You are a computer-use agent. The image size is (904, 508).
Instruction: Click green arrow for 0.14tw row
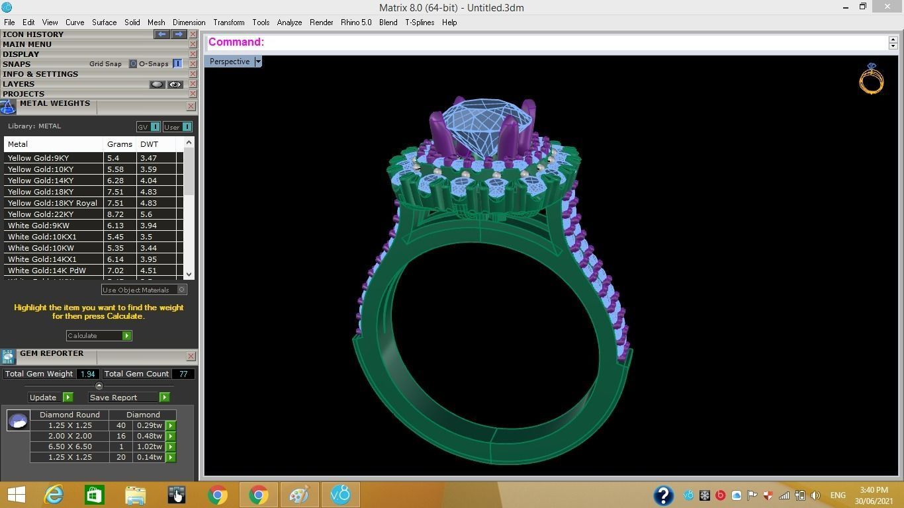pos(171,457)
